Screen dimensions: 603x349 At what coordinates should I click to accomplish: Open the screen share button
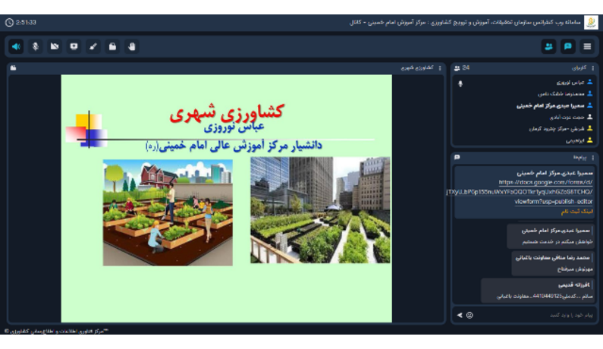(74, 46)
